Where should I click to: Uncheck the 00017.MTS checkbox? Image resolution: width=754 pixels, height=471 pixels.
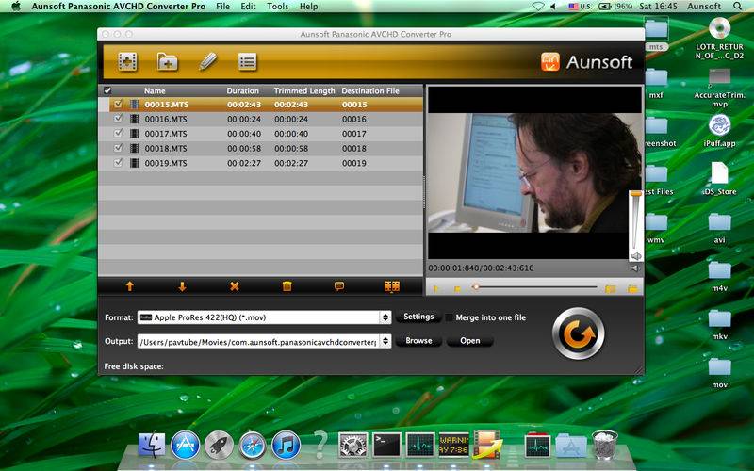coord(118,134)
